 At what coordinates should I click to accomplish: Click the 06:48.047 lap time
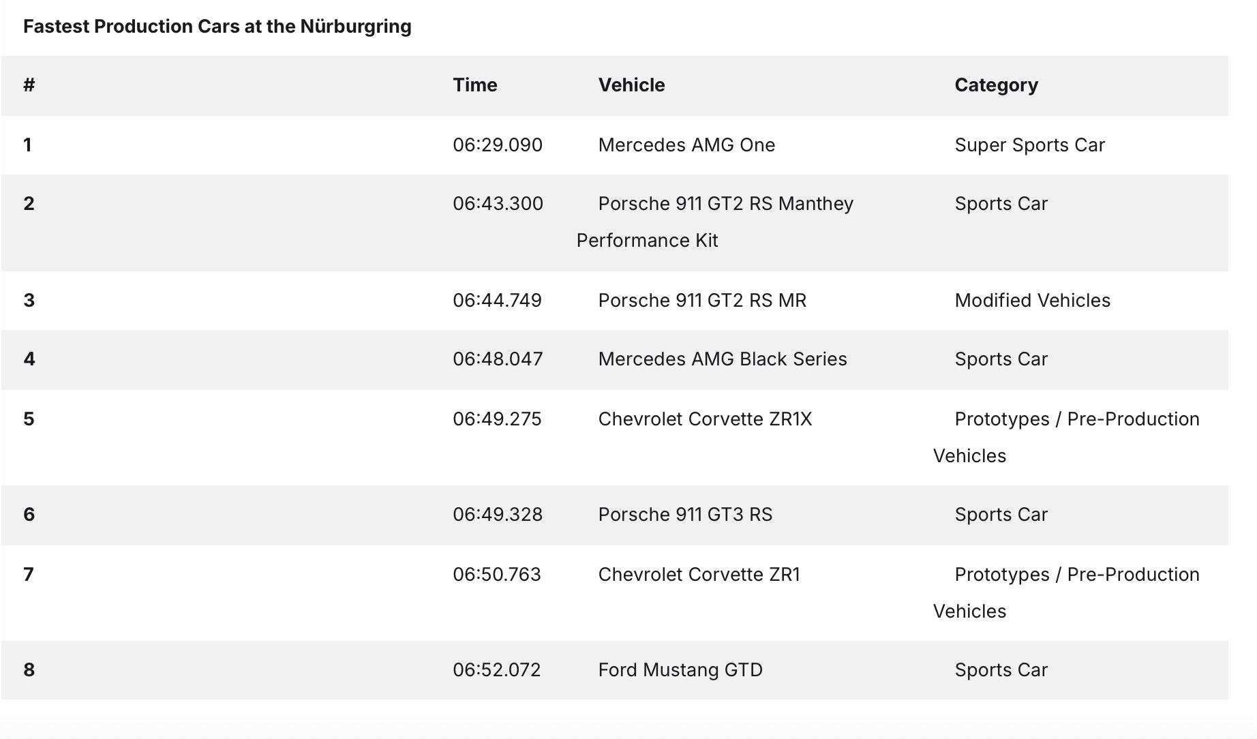498,359
